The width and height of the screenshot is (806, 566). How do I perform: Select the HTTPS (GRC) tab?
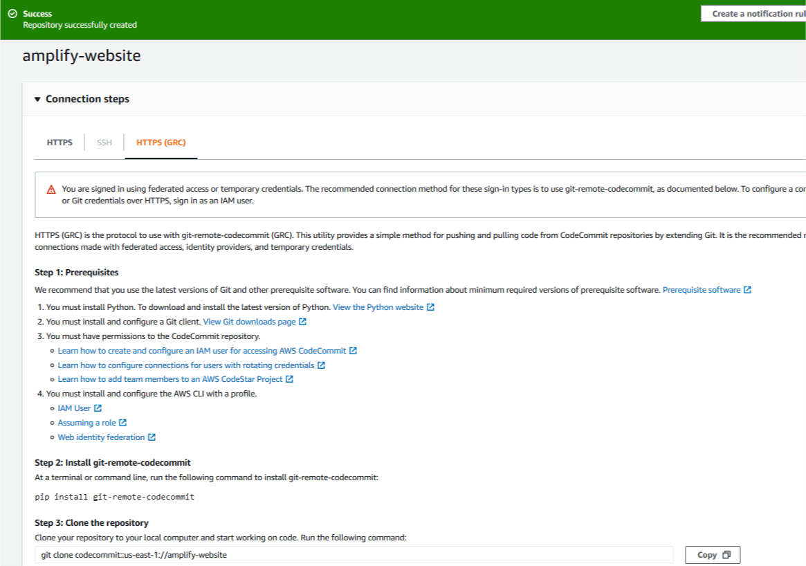161,143
